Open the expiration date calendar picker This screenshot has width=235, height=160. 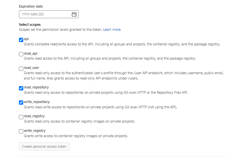74,14
